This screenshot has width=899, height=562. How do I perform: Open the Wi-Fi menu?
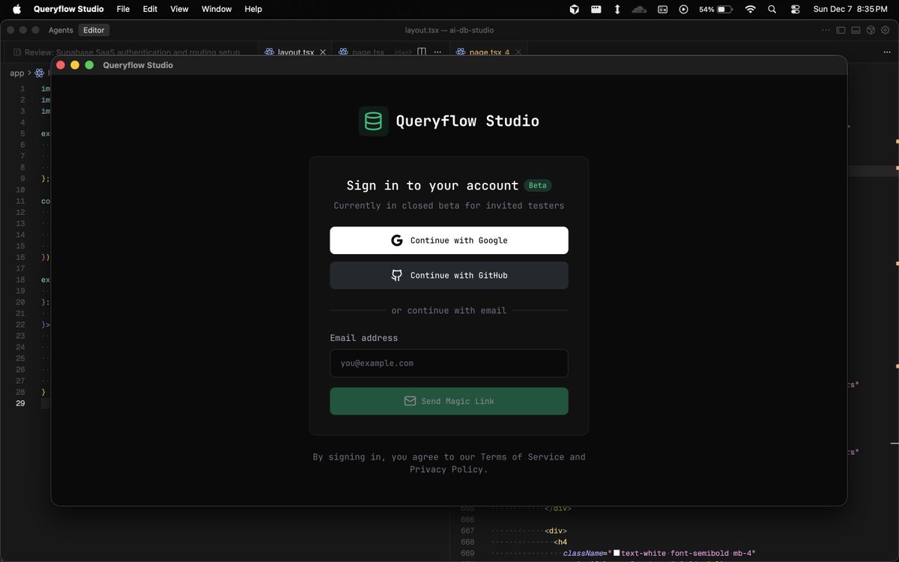coord(750,9)
